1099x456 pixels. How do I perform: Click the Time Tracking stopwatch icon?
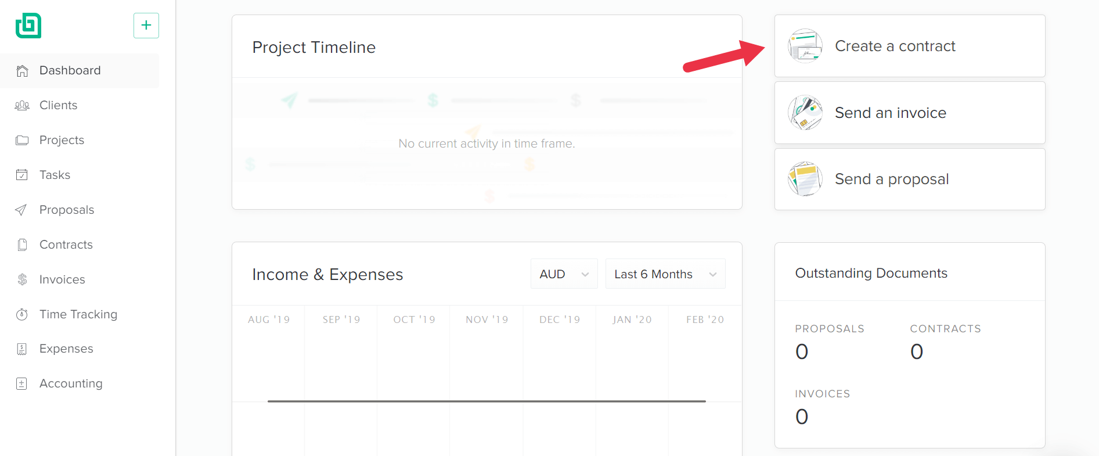pos(22,314)
